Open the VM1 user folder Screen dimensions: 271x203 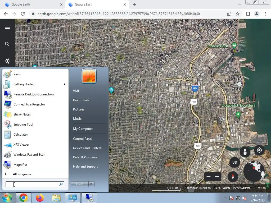click(x=76, y=91)
